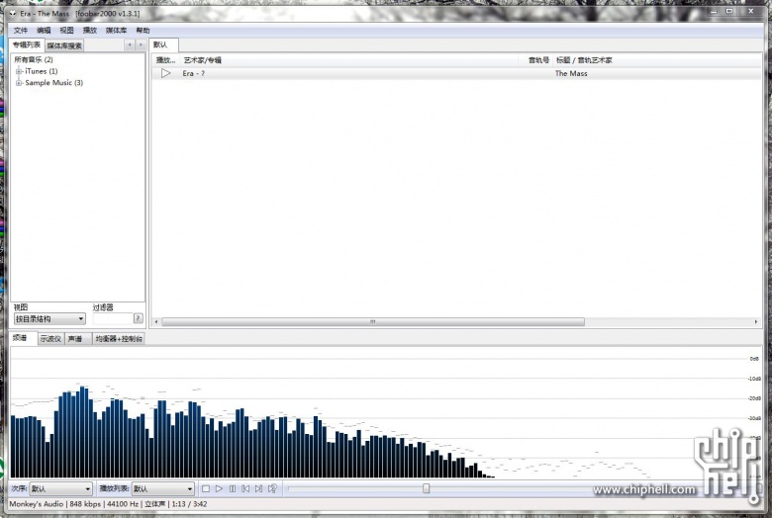The height and width of the screenshot is (518, 772).
Task: Open the 文件 menu
Action: pos(20,31)
